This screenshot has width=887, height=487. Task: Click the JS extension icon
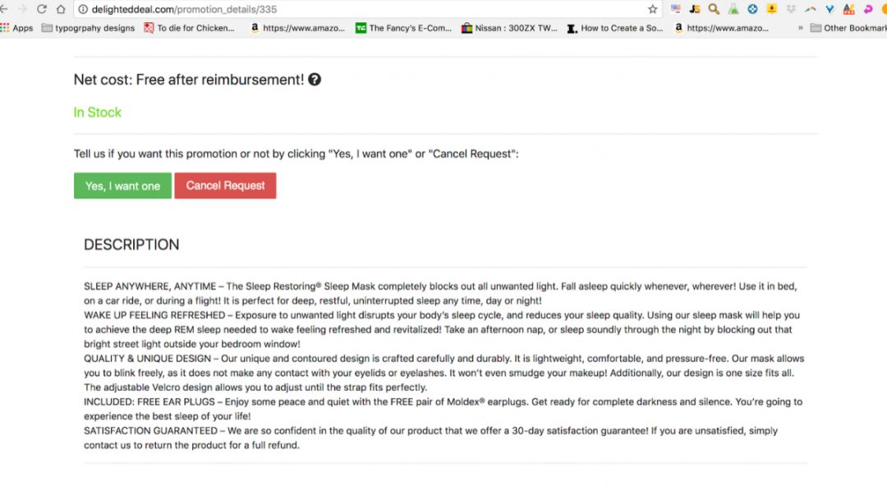pos(695,9)
